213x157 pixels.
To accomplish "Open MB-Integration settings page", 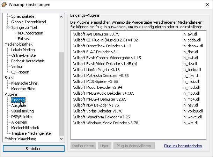I will click(x=30, y=33).
